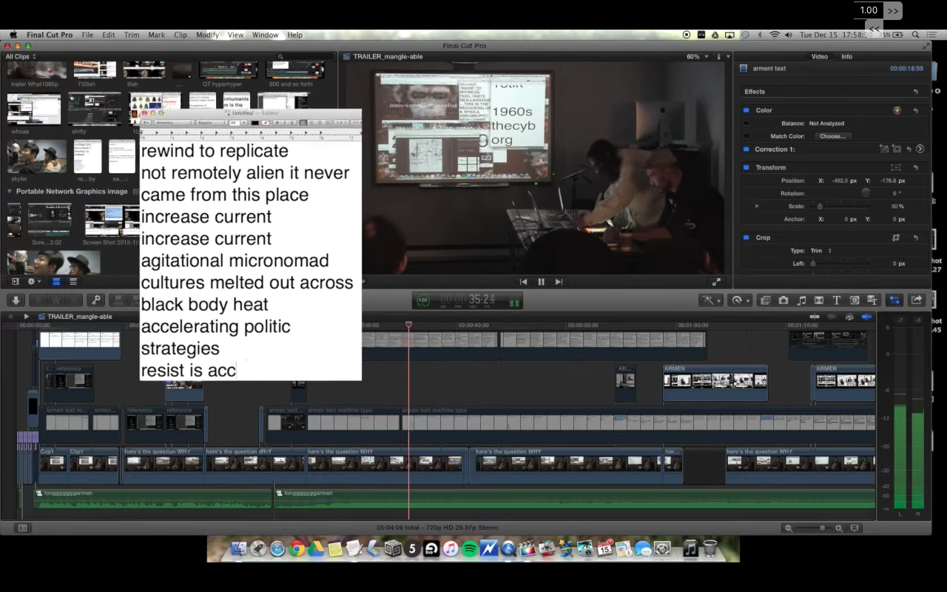
Task: Open the Generators browser icon
Action: (x=855, y=300)
